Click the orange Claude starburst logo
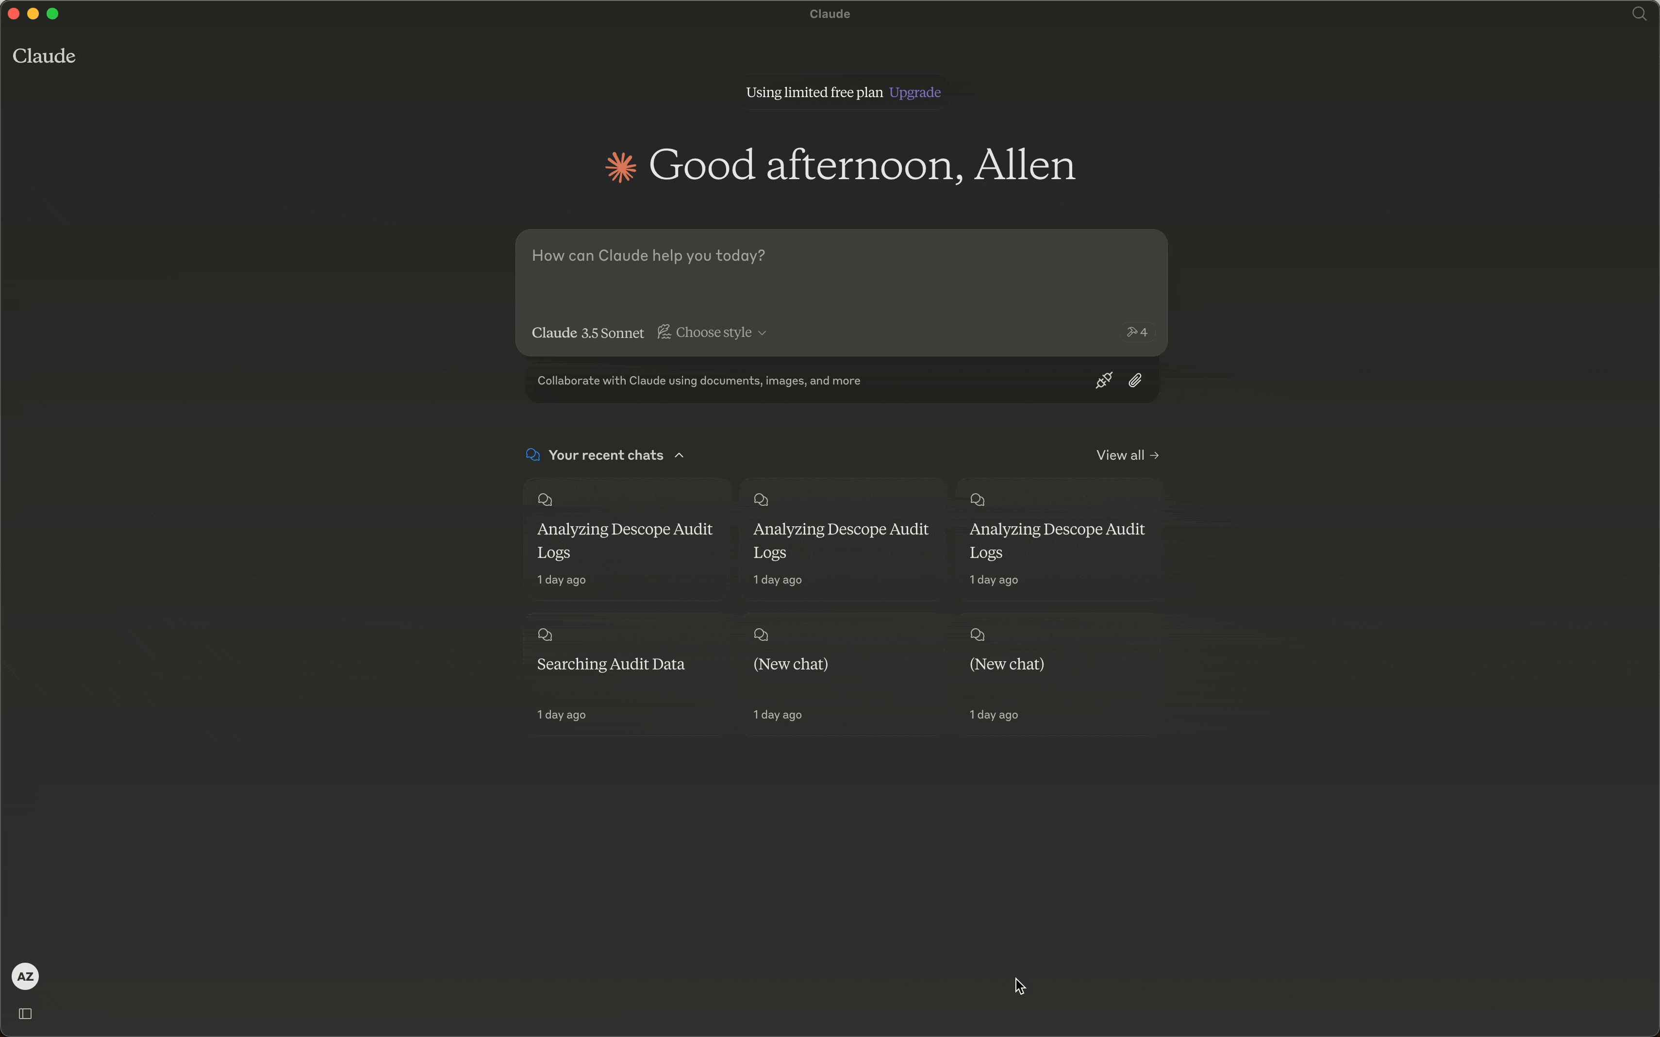 [620, 167]
